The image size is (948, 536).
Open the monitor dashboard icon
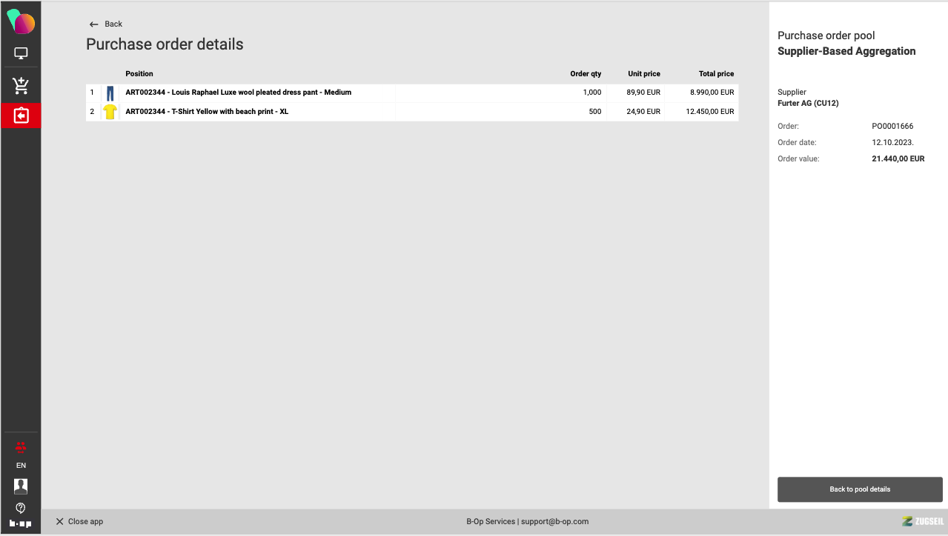[x=21, y=53]
